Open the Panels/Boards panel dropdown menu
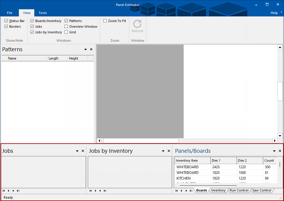 click(x=274, y=151)
